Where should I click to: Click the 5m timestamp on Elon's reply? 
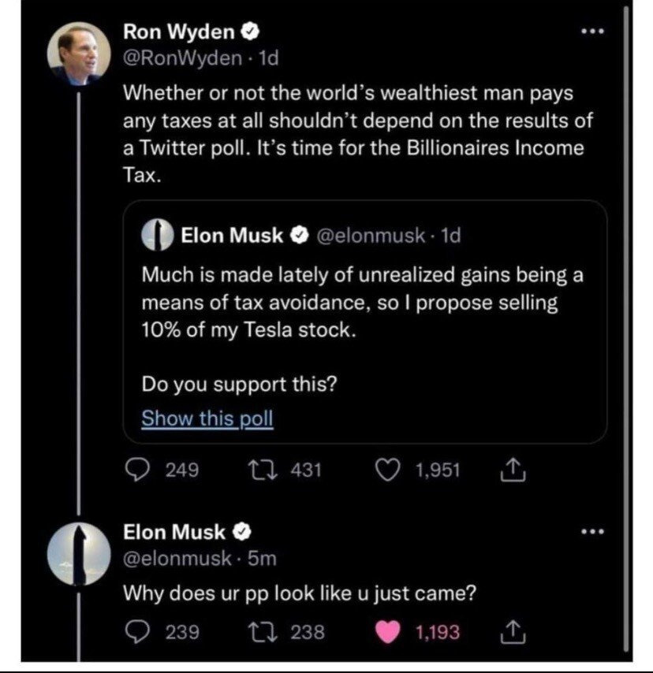[x=260, y=556]
